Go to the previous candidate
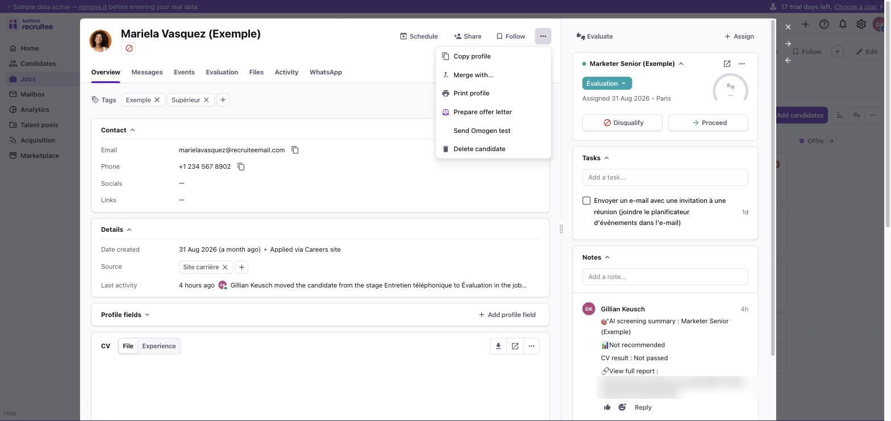Image resolution: width=891 pixels, height=421 pixels. [788, 60]
